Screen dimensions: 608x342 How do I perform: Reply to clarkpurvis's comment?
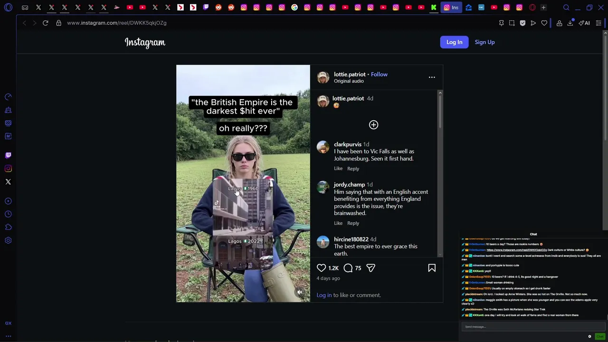click(x=353, y=169)
